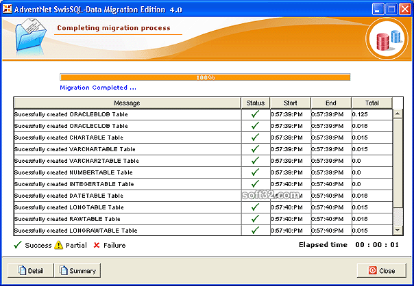Click the blue folder icon in the header

[30, 34]
